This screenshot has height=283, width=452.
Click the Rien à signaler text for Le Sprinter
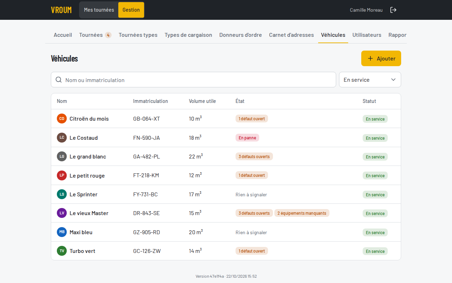[x=251, y=194]
